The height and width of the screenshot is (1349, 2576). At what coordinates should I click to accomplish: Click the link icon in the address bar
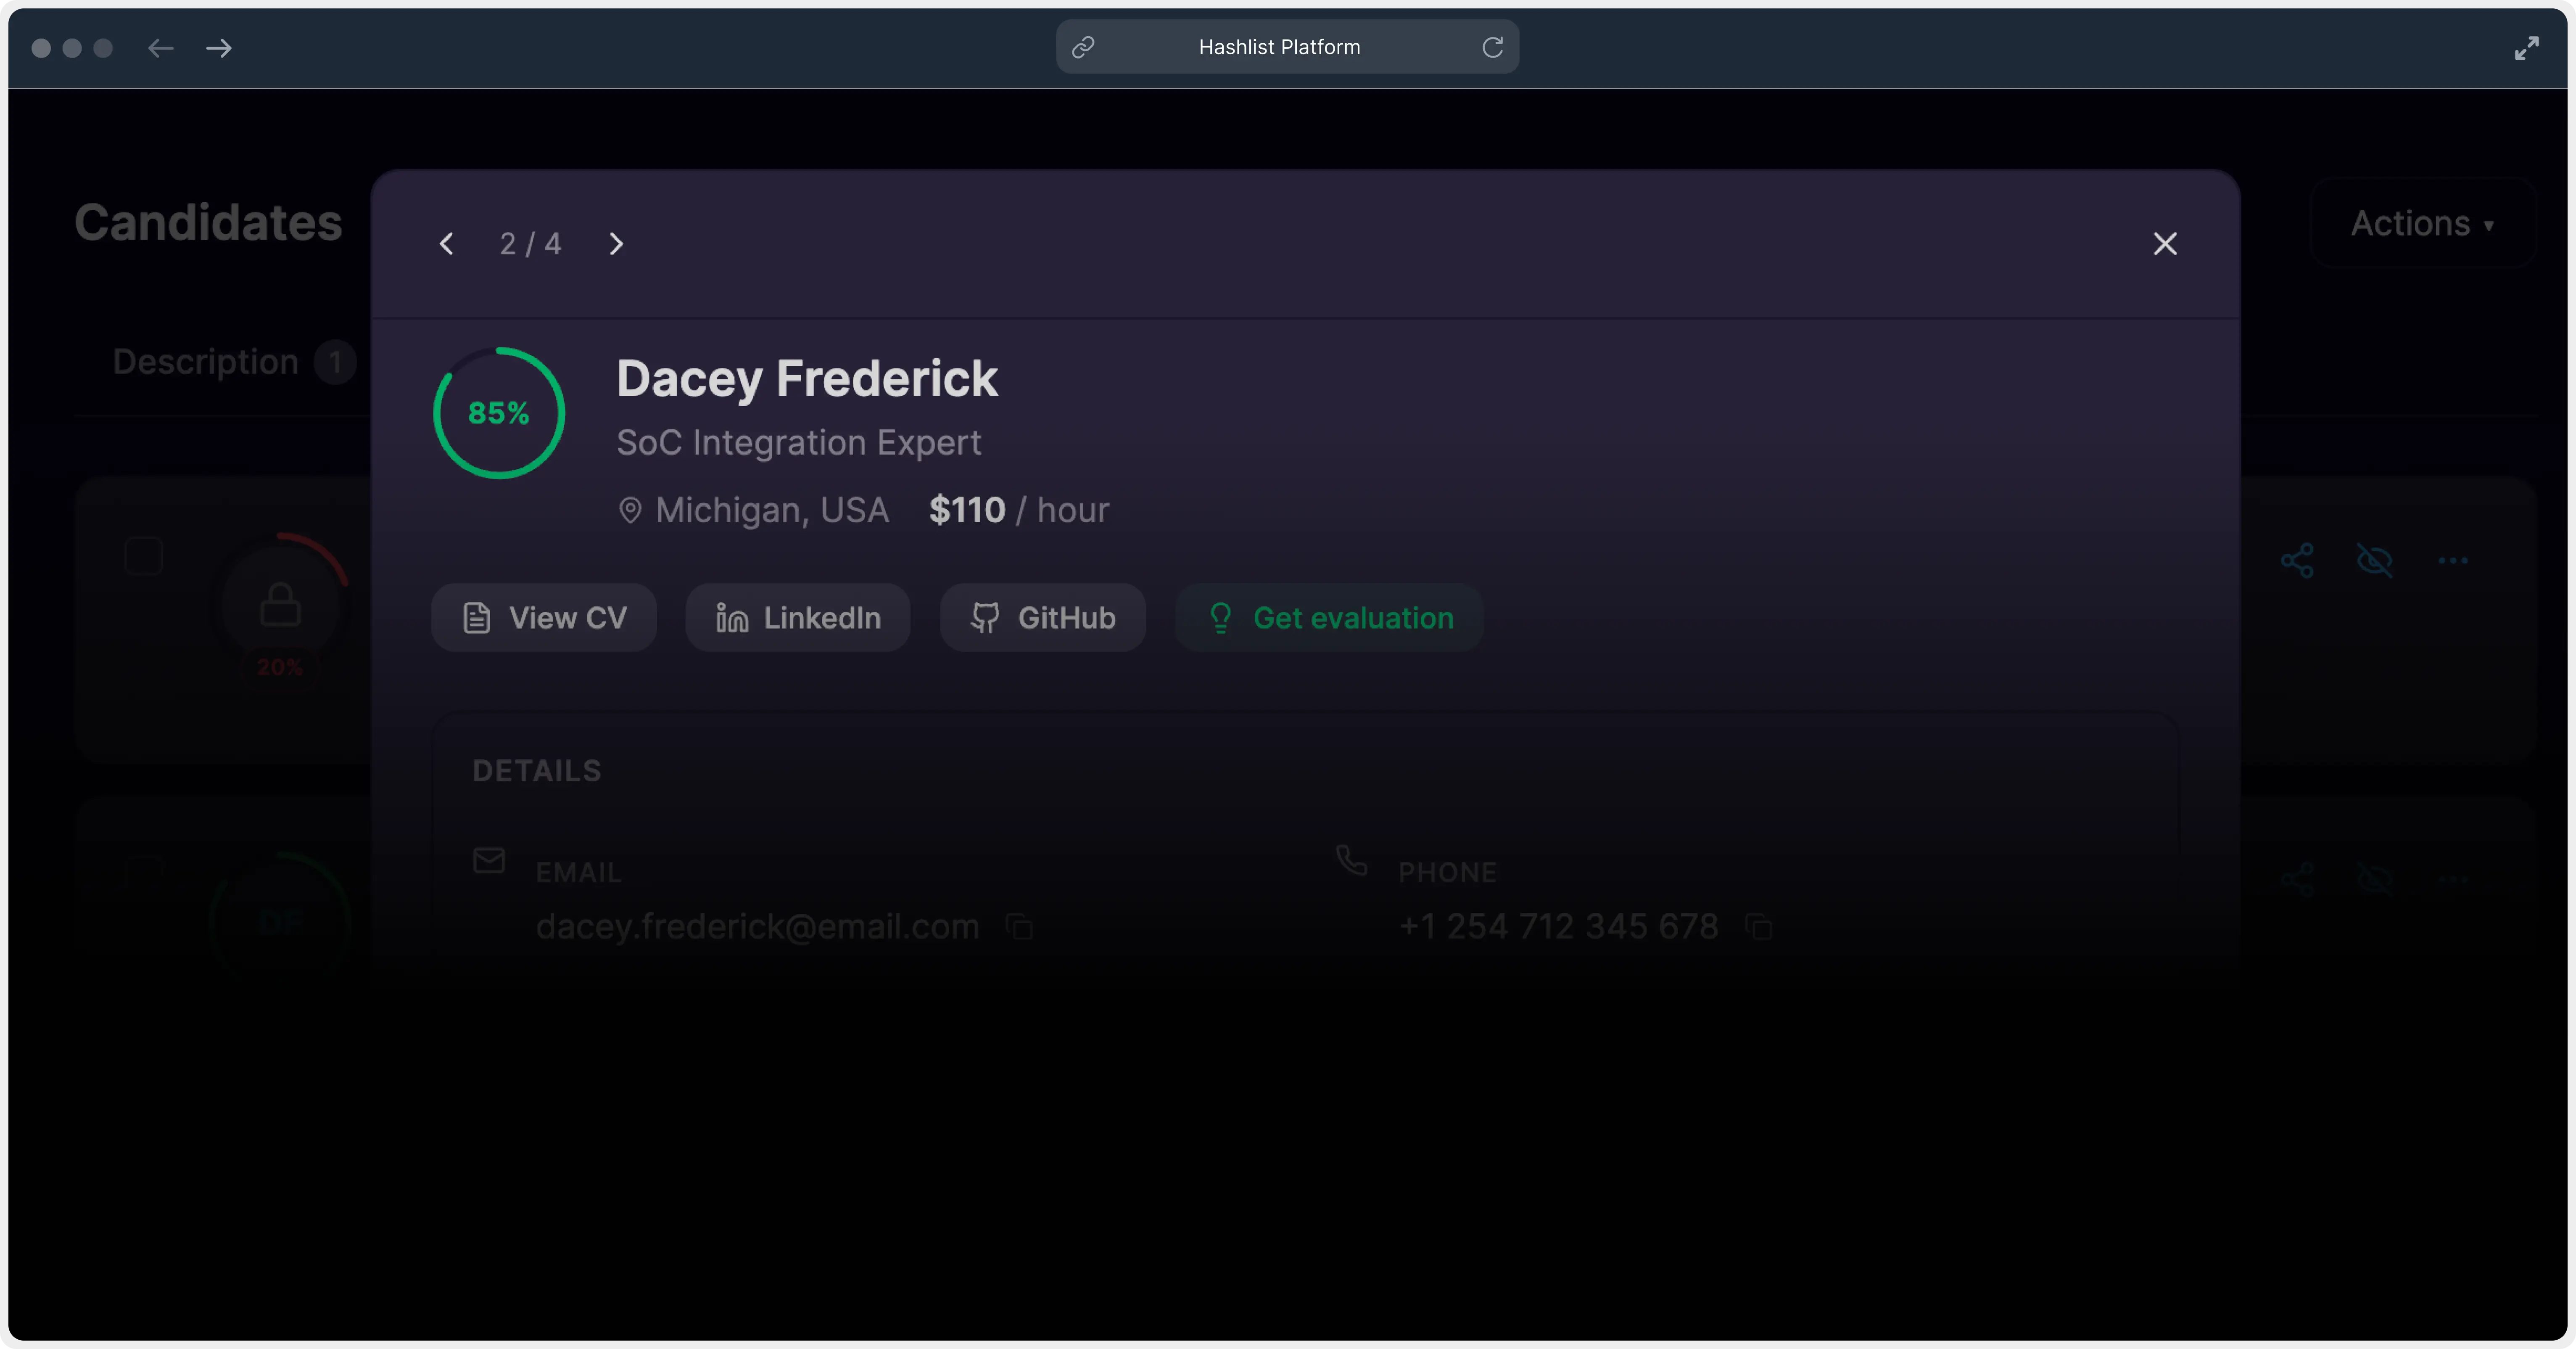[1083, 47]
